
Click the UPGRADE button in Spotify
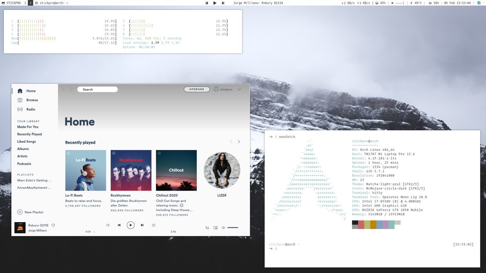tap(197, 89)
